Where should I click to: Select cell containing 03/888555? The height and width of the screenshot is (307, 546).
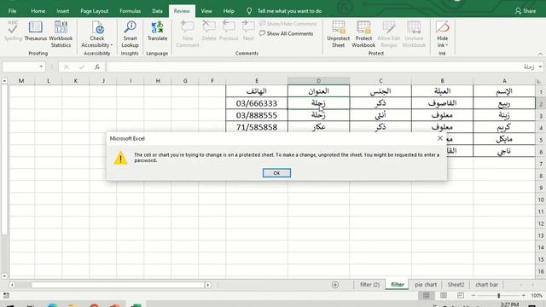[x=257, y=115]
